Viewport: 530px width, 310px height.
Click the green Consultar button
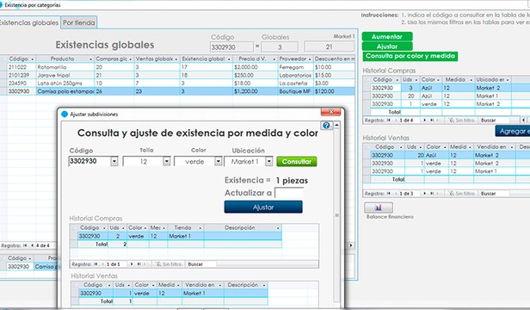pyautogui.click(x=297, y=161)
